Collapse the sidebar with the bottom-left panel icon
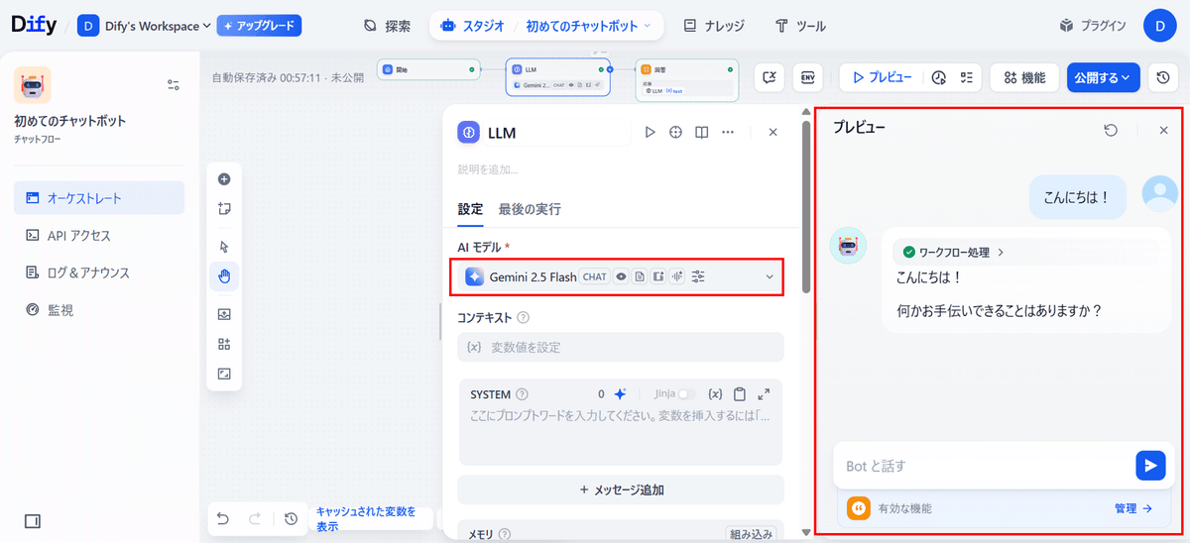This screenshot has height=543, width=1190. tap(32, 521)
